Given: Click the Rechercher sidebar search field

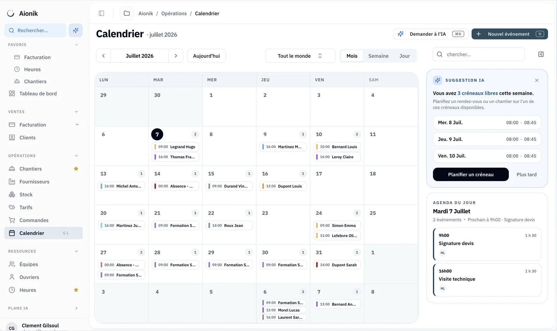Looking at the screenshot, I should 36,30.
